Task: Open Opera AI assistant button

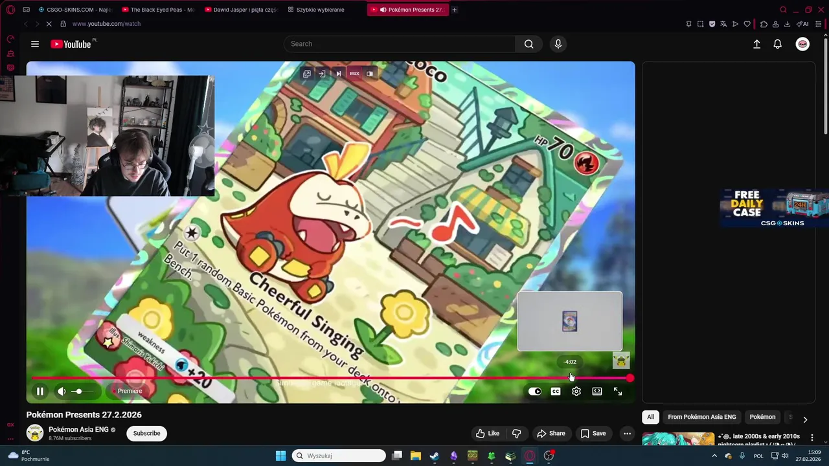Action: [802, 24]
